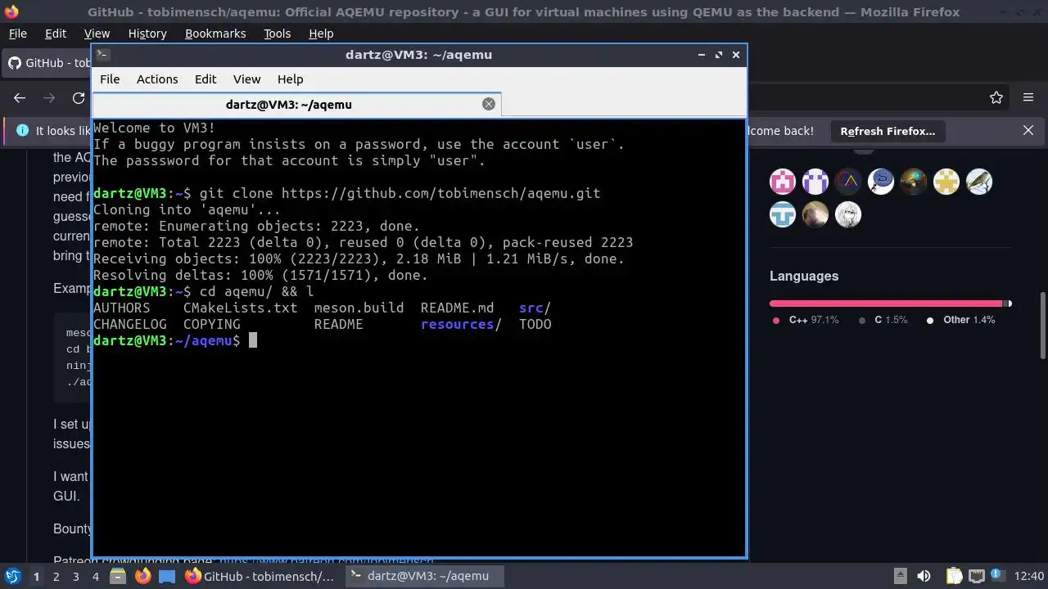Click the Other 1.4% language entry
This screenshot has width=1048, height=589.
point(960,320)
